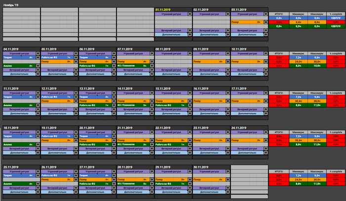This screenshot has width=346, height=201.
Task: Click the % complete header beside 10.11.2019
Action: click(x=336, y=53)
